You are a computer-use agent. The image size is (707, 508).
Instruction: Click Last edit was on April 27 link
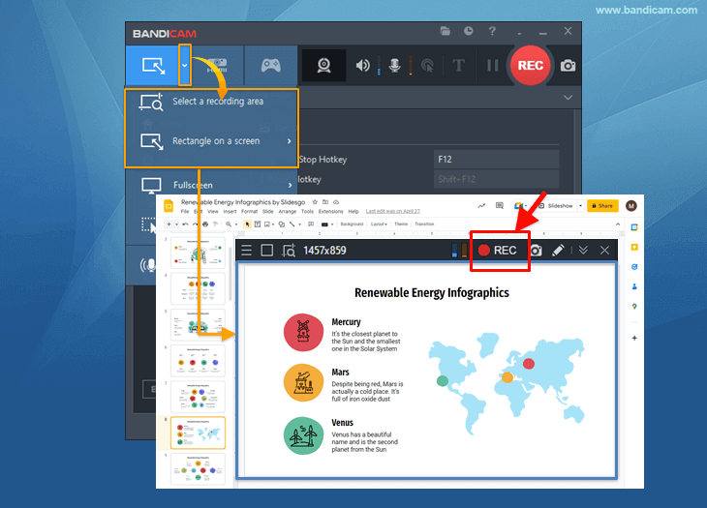coord(393,211)
